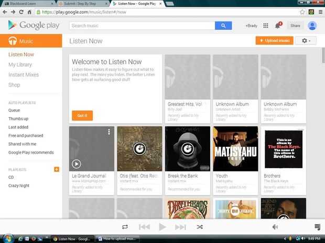
Task: Open the Otis feat. Otis title
Action: (139, 176)
